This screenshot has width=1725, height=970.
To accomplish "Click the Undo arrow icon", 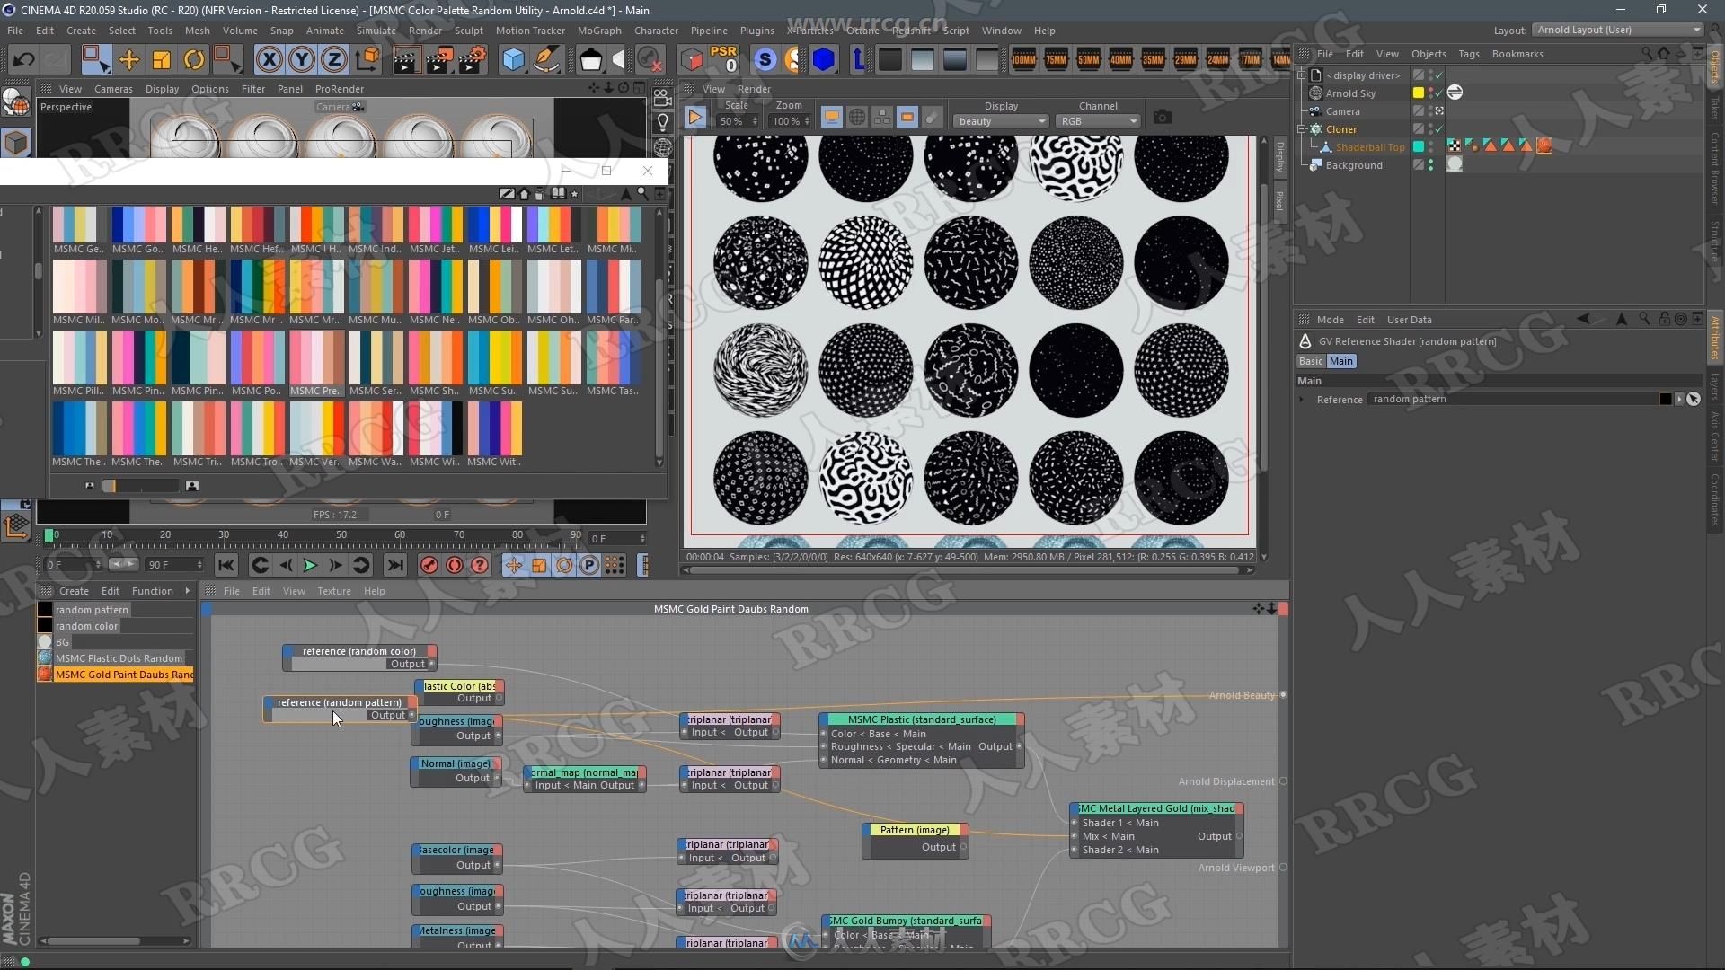I will pos(23,60).
